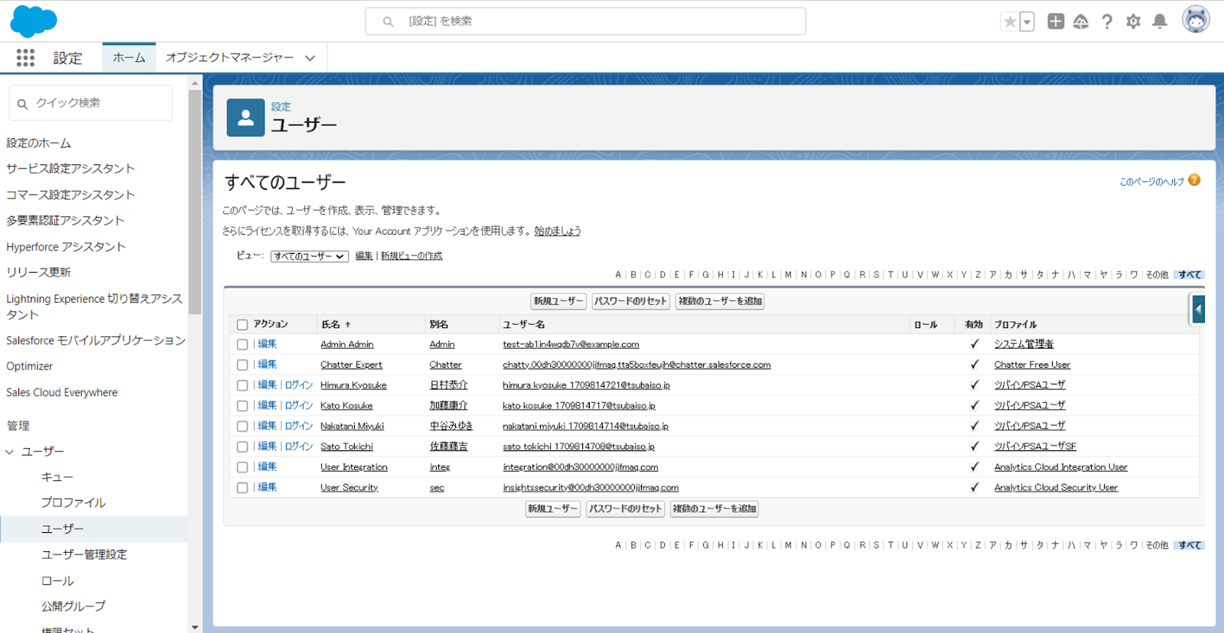1224x633 pixels.
Task: Click the 設定 breadcrumb above ユーザー
Action: (281, 106)
